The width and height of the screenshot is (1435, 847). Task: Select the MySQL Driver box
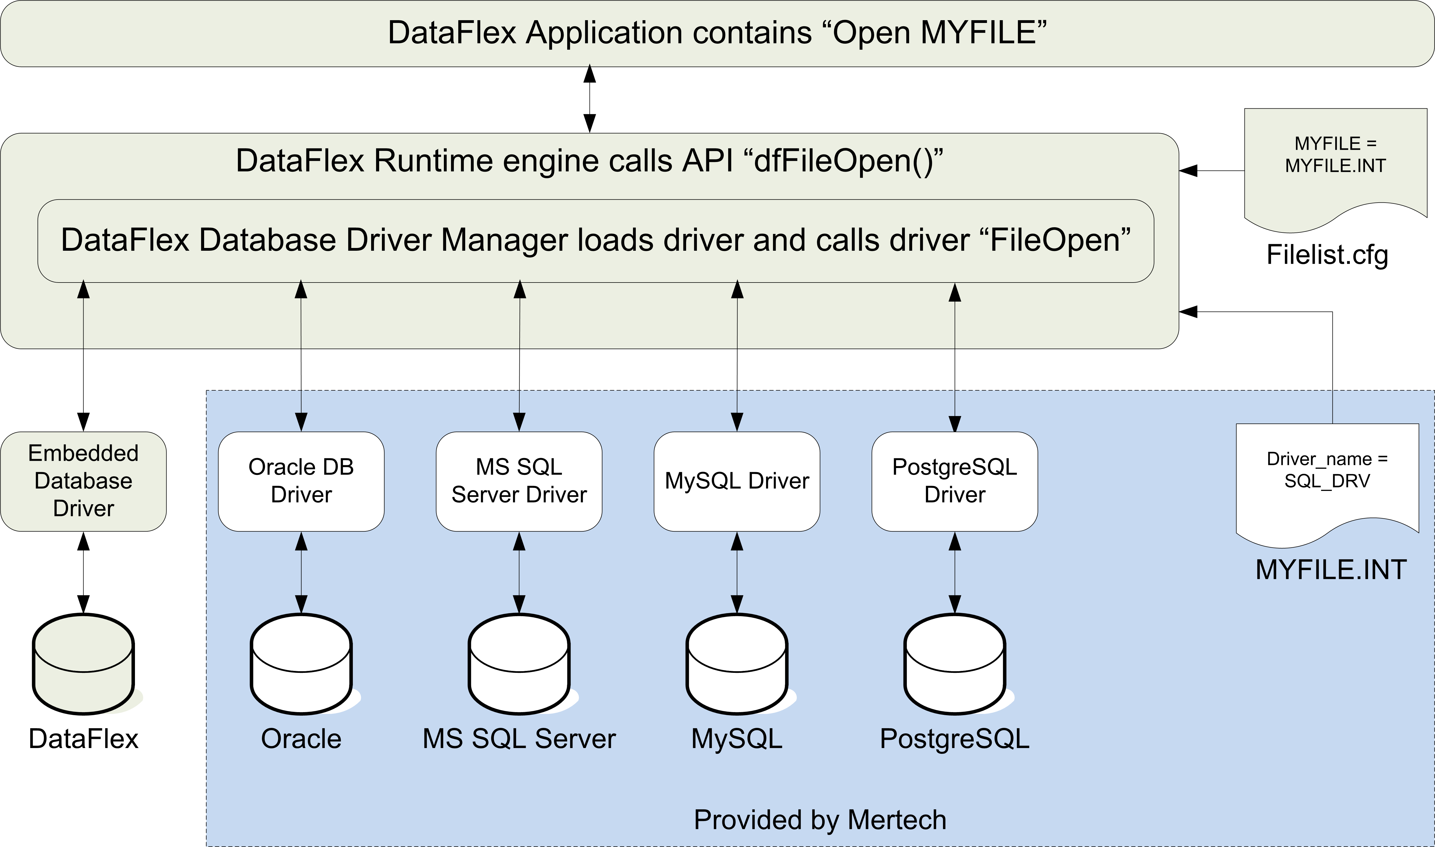pyautogui.click(x=737, y=481)
